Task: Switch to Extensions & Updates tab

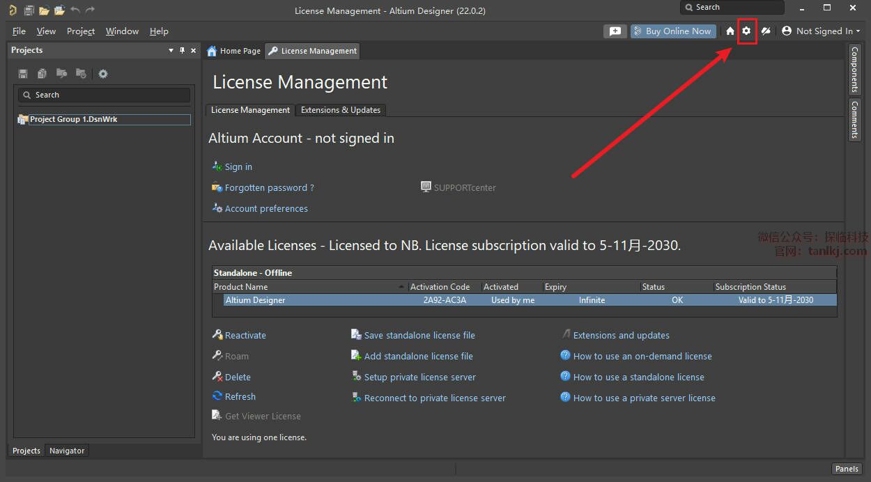Action: 341,110
